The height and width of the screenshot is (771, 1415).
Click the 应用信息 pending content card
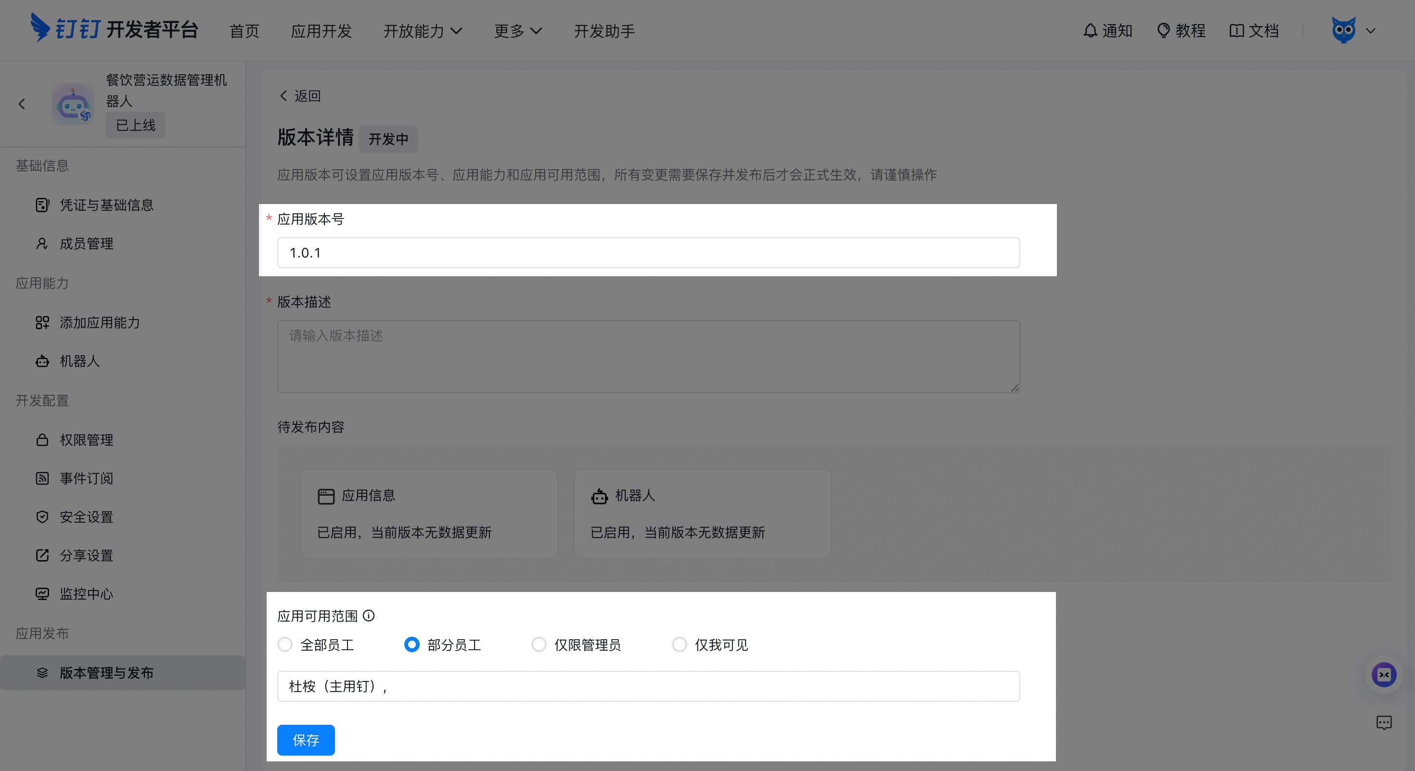pos(429,514)
